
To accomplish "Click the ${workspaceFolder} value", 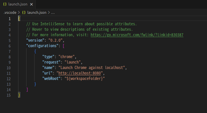I will [85, 79].
